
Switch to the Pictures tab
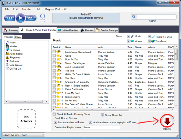click(87, 30)
